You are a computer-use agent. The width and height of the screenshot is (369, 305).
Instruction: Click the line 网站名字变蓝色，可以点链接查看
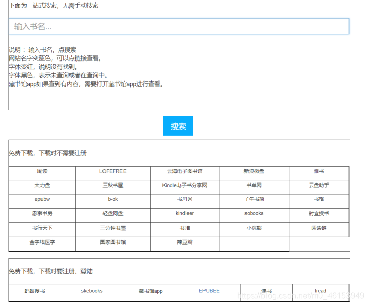55,58
